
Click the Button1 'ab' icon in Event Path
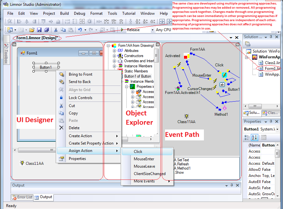tap(222, 85)
